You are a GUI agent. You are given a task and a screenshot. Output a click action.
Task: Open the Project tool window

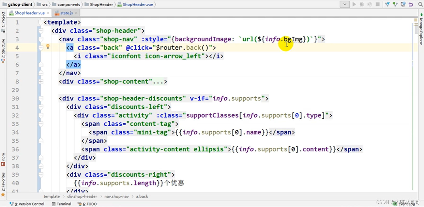[x=3, y=21]
